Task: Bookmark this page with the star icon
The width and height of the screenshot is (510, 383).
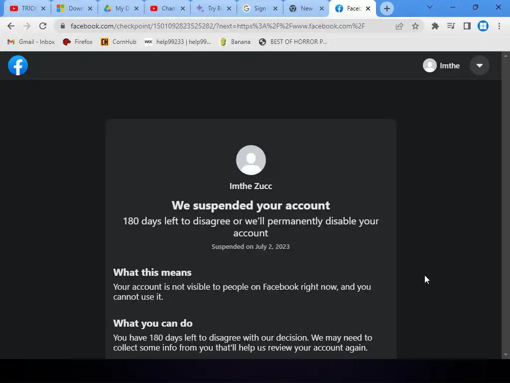Action: coord(415,26)
